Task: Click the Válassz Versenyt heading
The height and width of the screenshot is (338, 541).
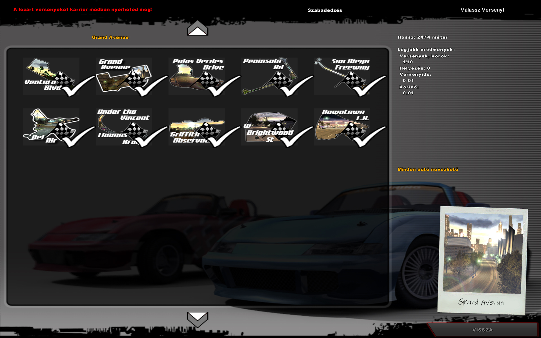Action: (482, 10)
